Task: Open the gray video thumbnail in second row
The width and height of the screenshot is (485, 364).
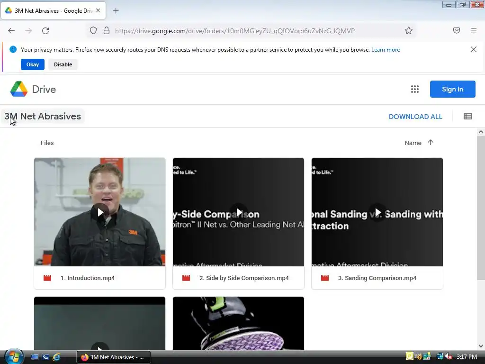Action: click(99, 323)
